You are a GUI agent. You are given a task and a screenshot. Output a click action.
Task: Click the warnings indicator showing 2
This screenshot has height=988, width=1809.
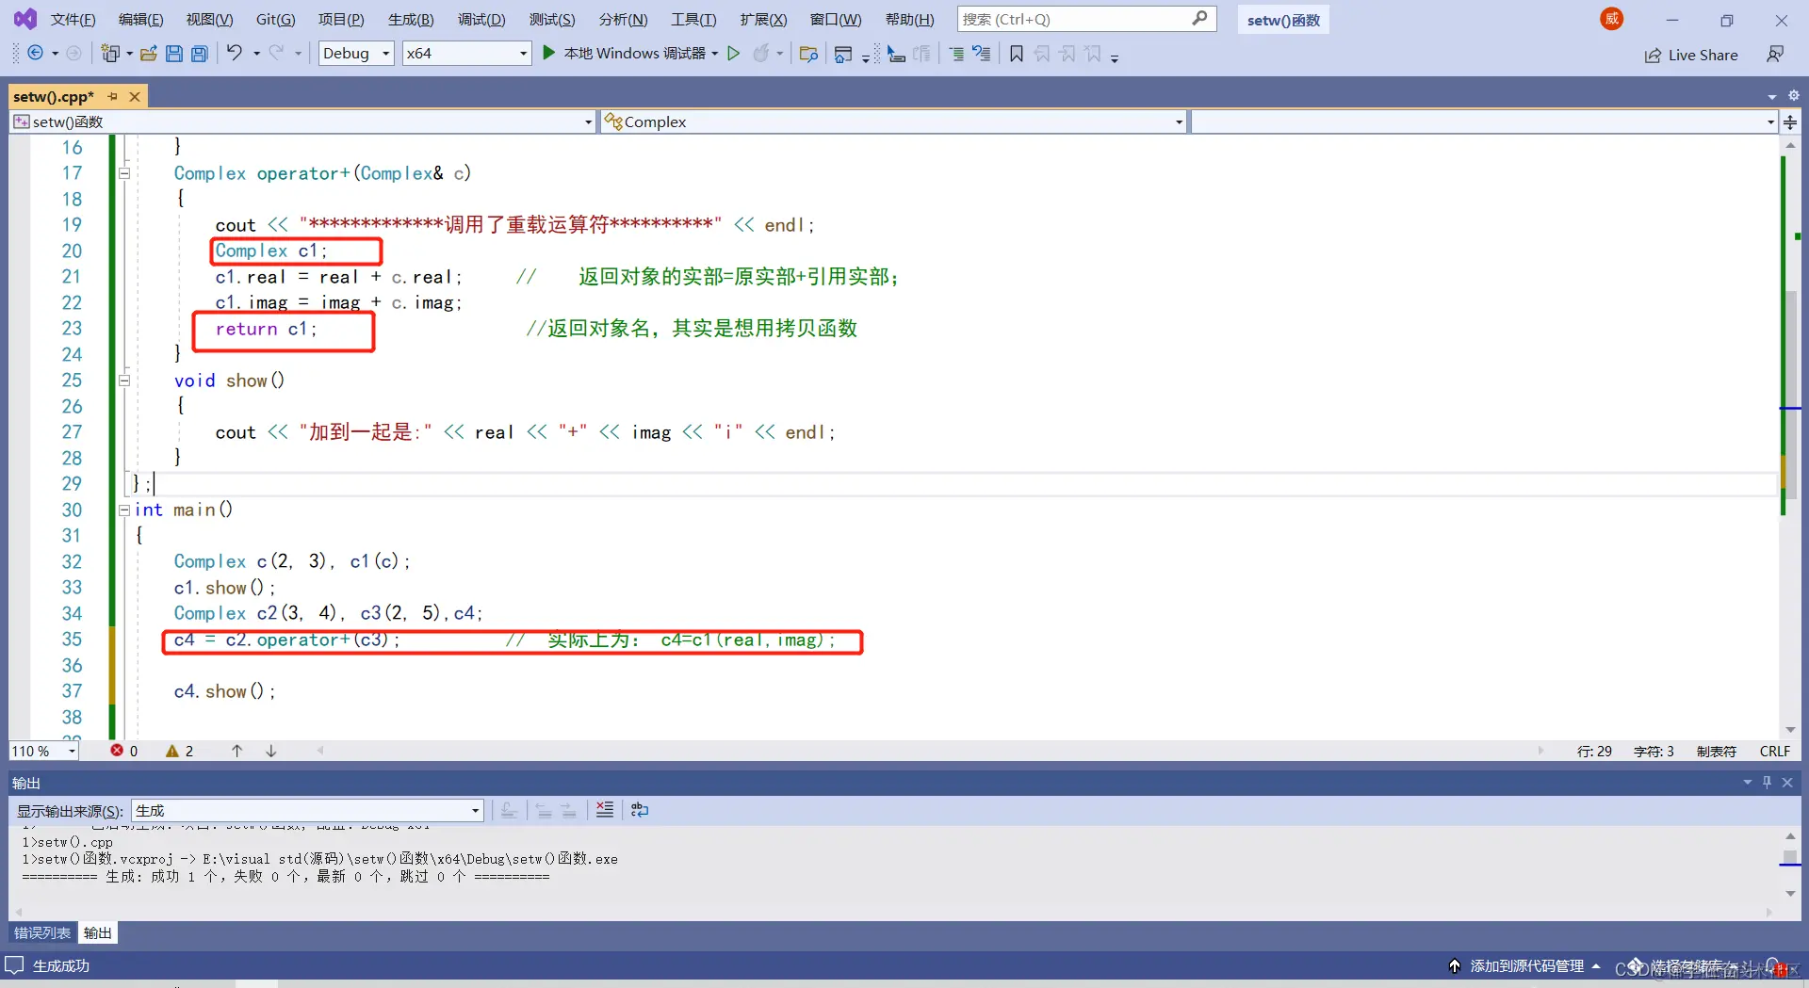click(180, 751)
